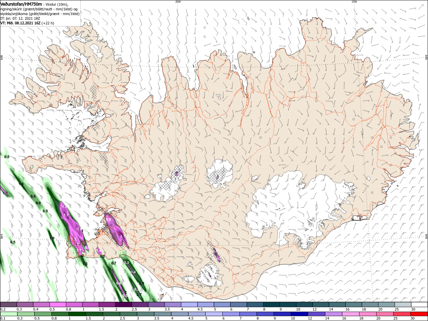
Task: Click the Veðurstofan/HM750m title text
Action: click(21, 4)
